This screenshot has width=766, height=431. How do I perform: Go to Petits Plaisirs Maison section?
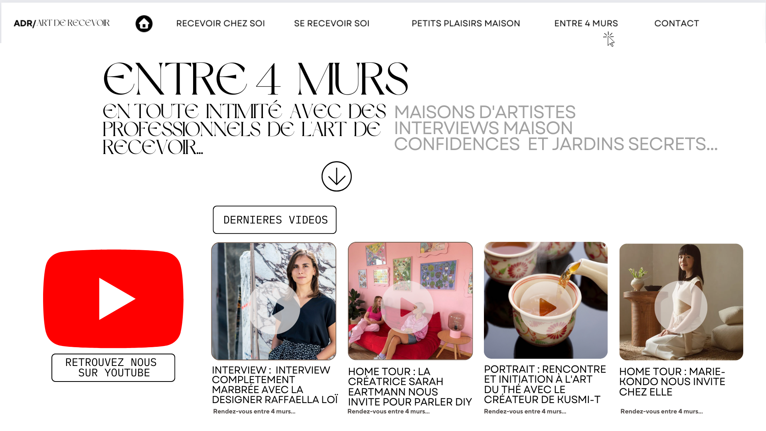point(466,24)
